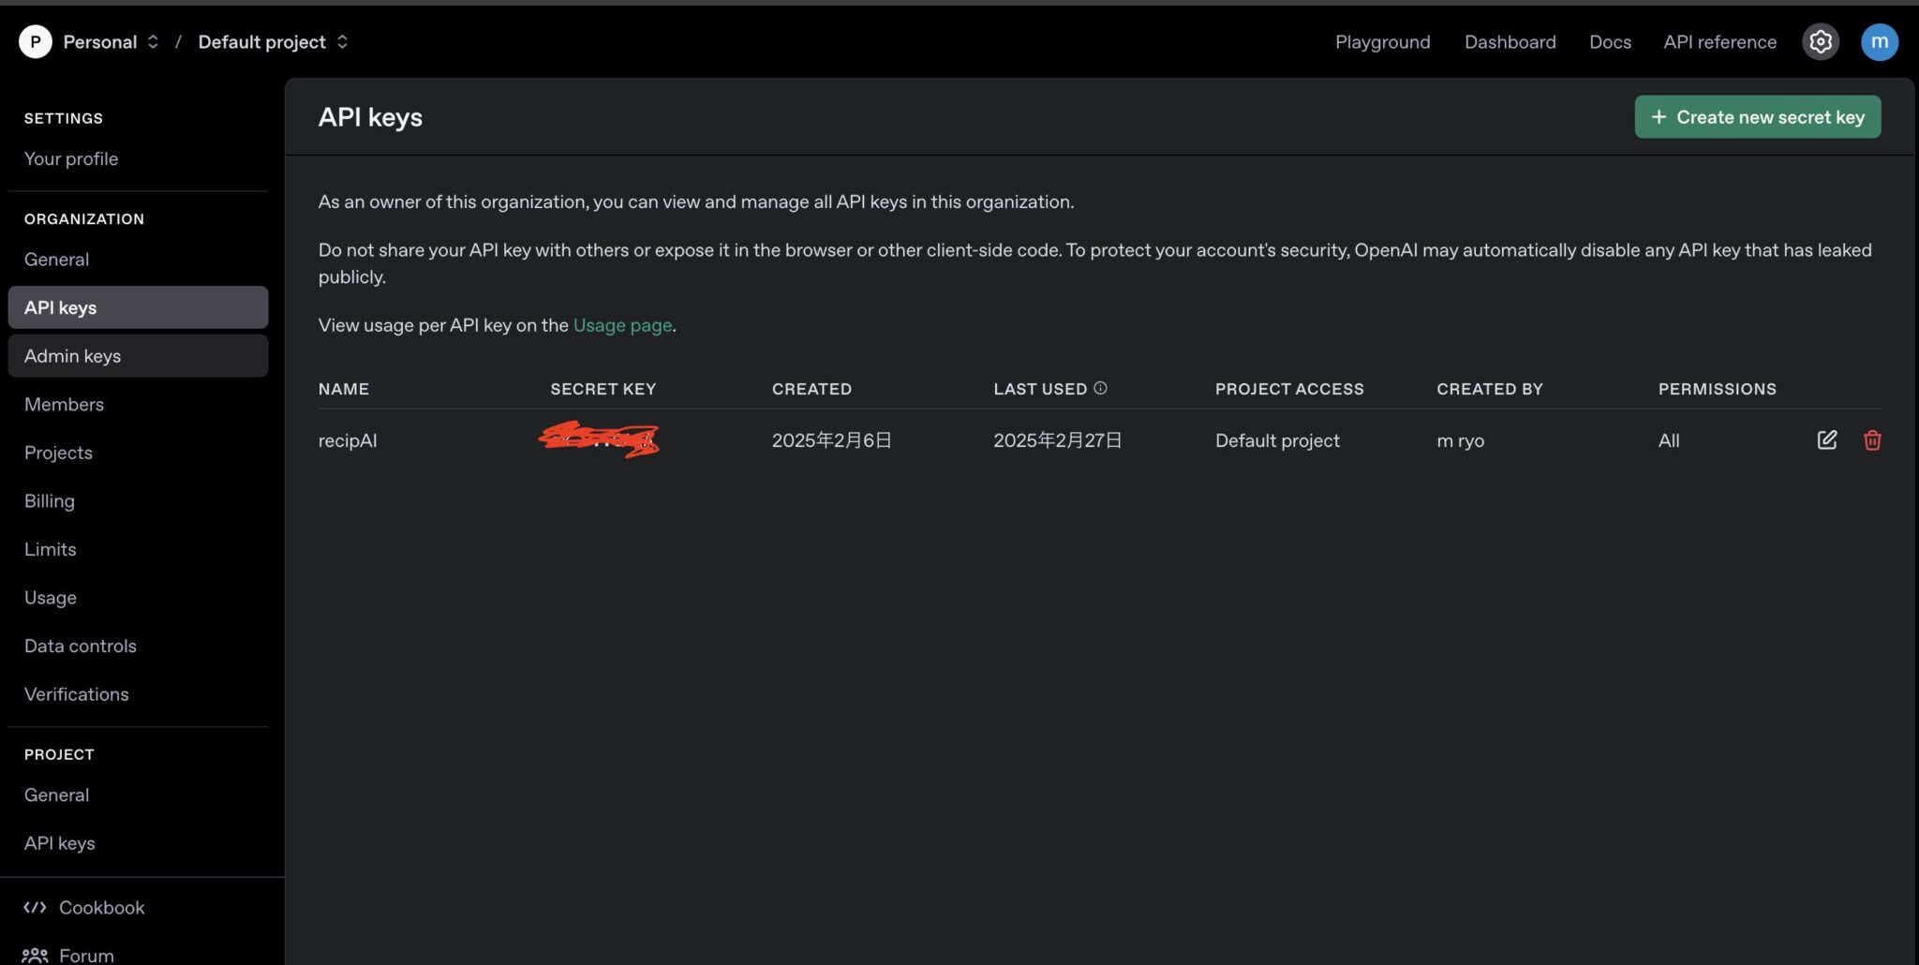The width and height of the screenshot is (1919, 965).
Task: Open the Usage page link
Action: (621, 325)
